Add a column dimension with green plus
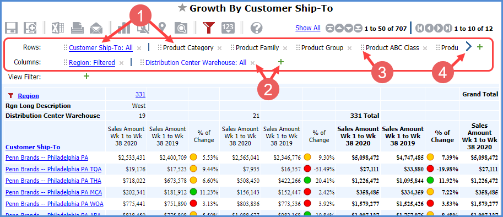 click(281, 62)
